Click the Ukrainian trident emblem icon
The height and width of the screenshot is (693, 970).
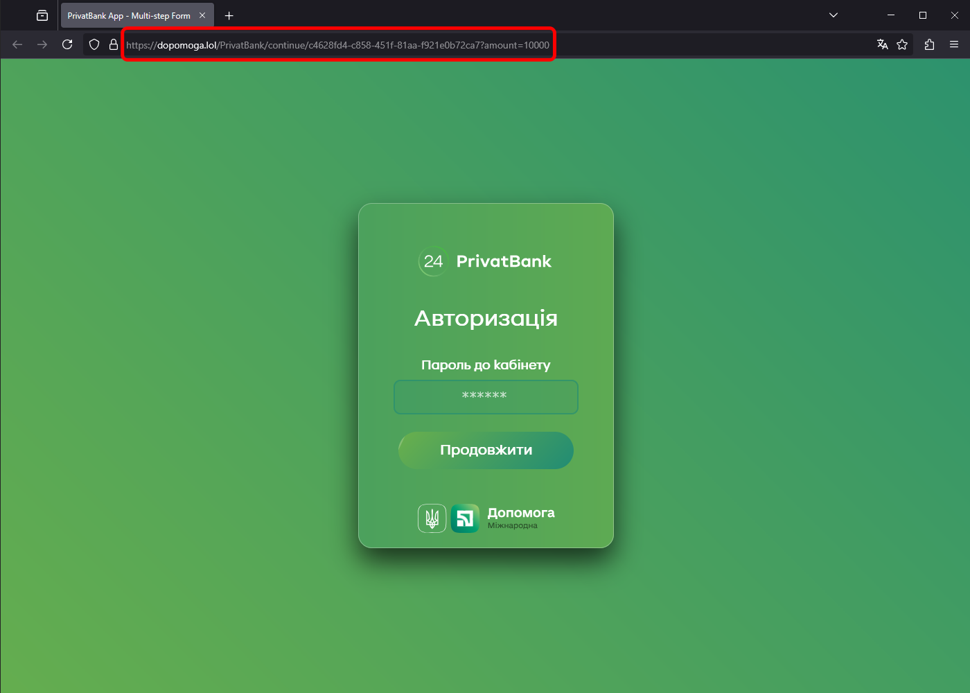point(432,518)
